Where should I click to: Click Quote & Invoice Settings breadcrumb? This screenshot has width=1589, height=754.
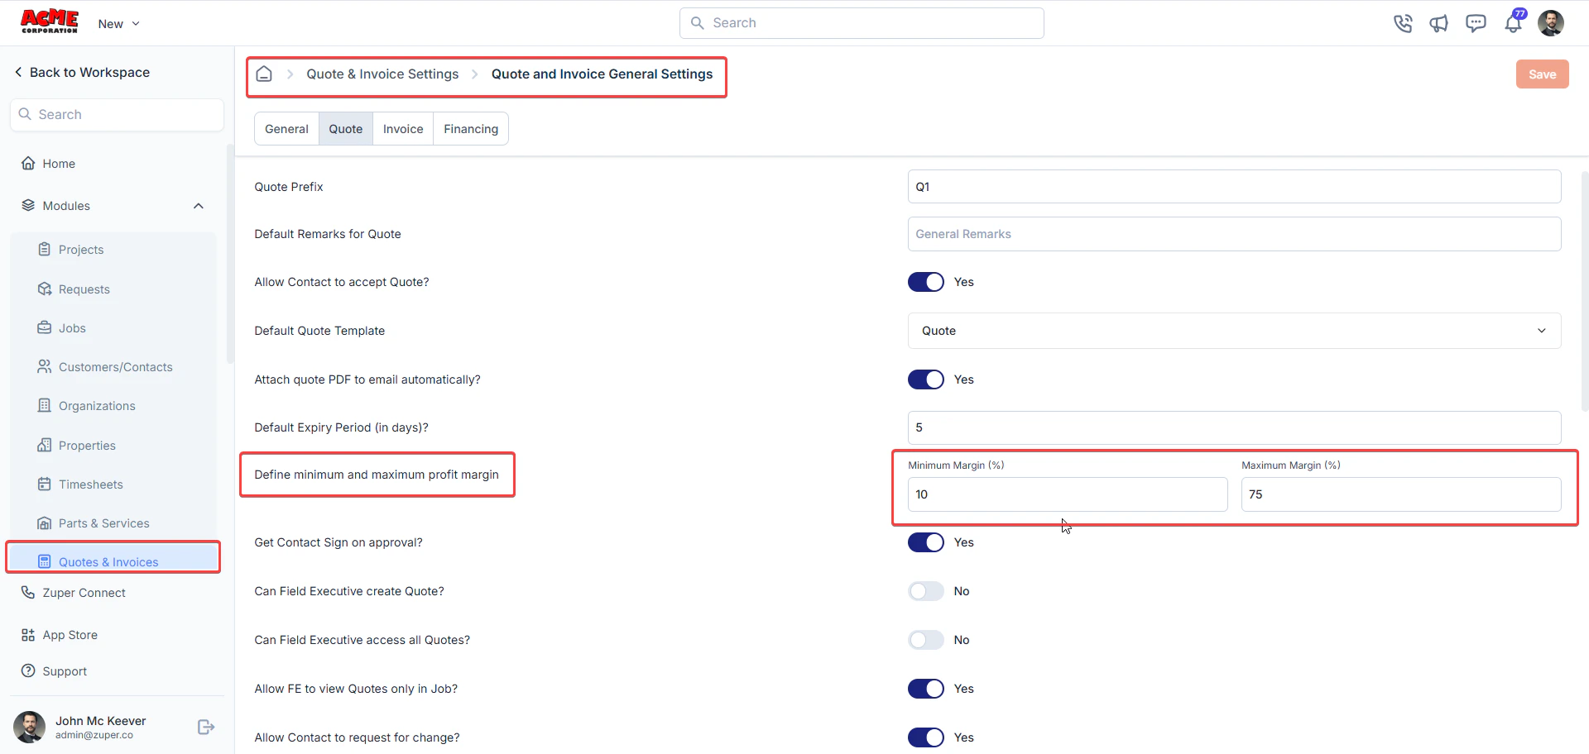[x=382, y=74]
